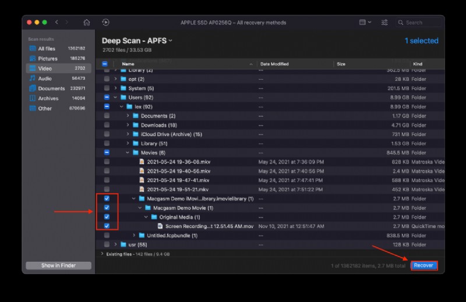This screenshot has height=302, width=466.
Task: Click the Search field
Action: (x=419, y=23)
